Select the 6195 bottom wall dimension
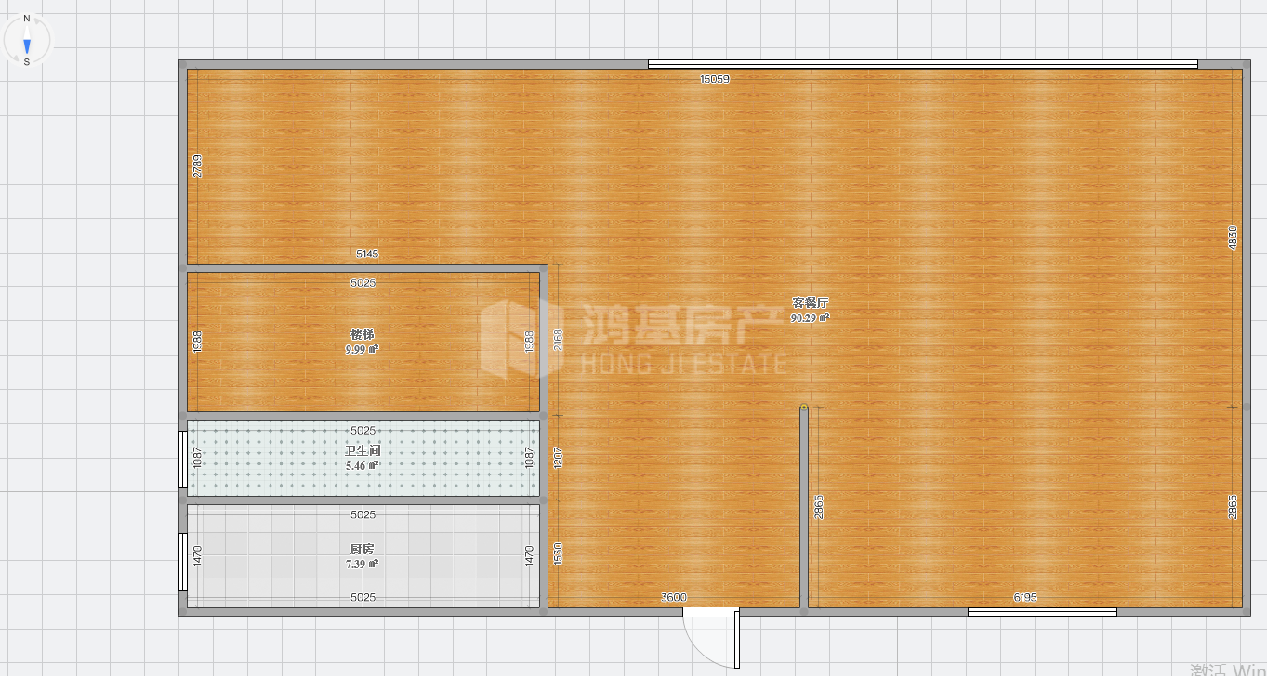This screenshot has height=676, width=1267. pos(1024,598)
